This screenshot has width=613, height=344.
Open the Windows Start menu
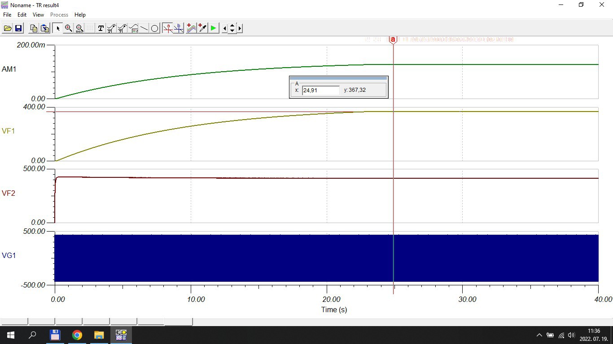10,335
